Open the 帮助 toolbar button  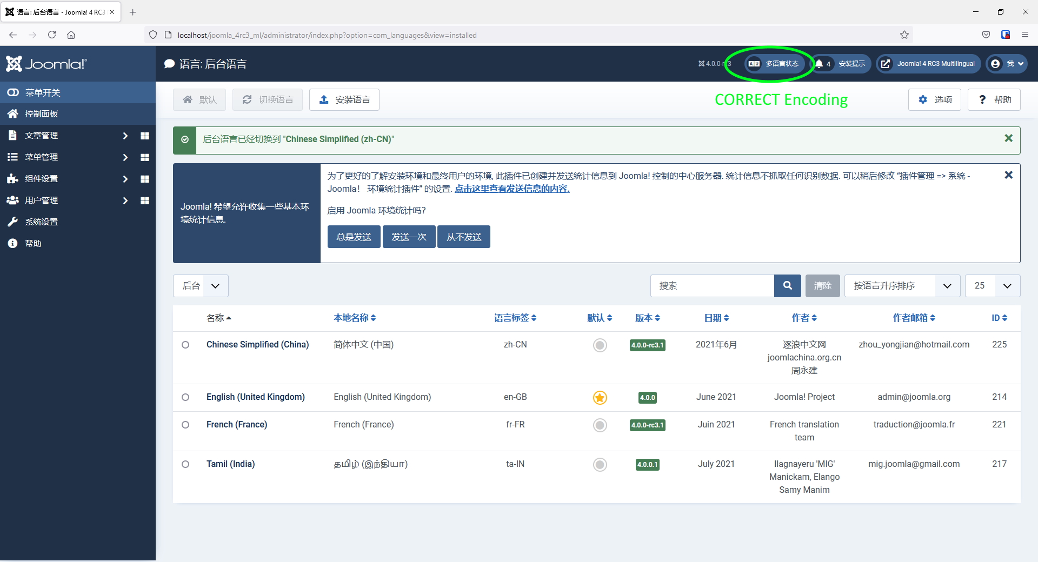pyautogui.click(x=994, y=100)
